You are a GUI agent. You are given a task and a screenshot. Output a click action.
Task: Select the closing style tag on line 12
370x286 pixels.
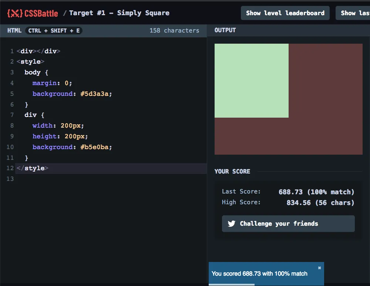coord(33,168)
